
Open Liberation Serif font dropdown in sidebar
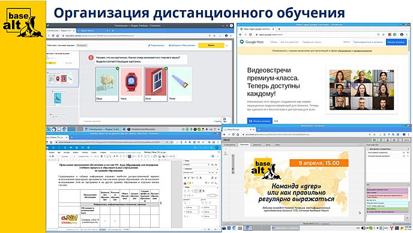[197, 172]
